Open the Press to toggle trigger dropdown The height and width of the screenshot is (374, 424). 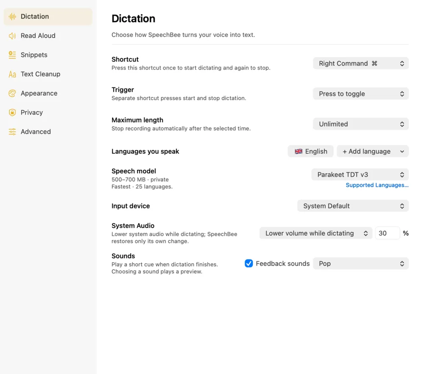pyautogui.click(x=361, y=94)
